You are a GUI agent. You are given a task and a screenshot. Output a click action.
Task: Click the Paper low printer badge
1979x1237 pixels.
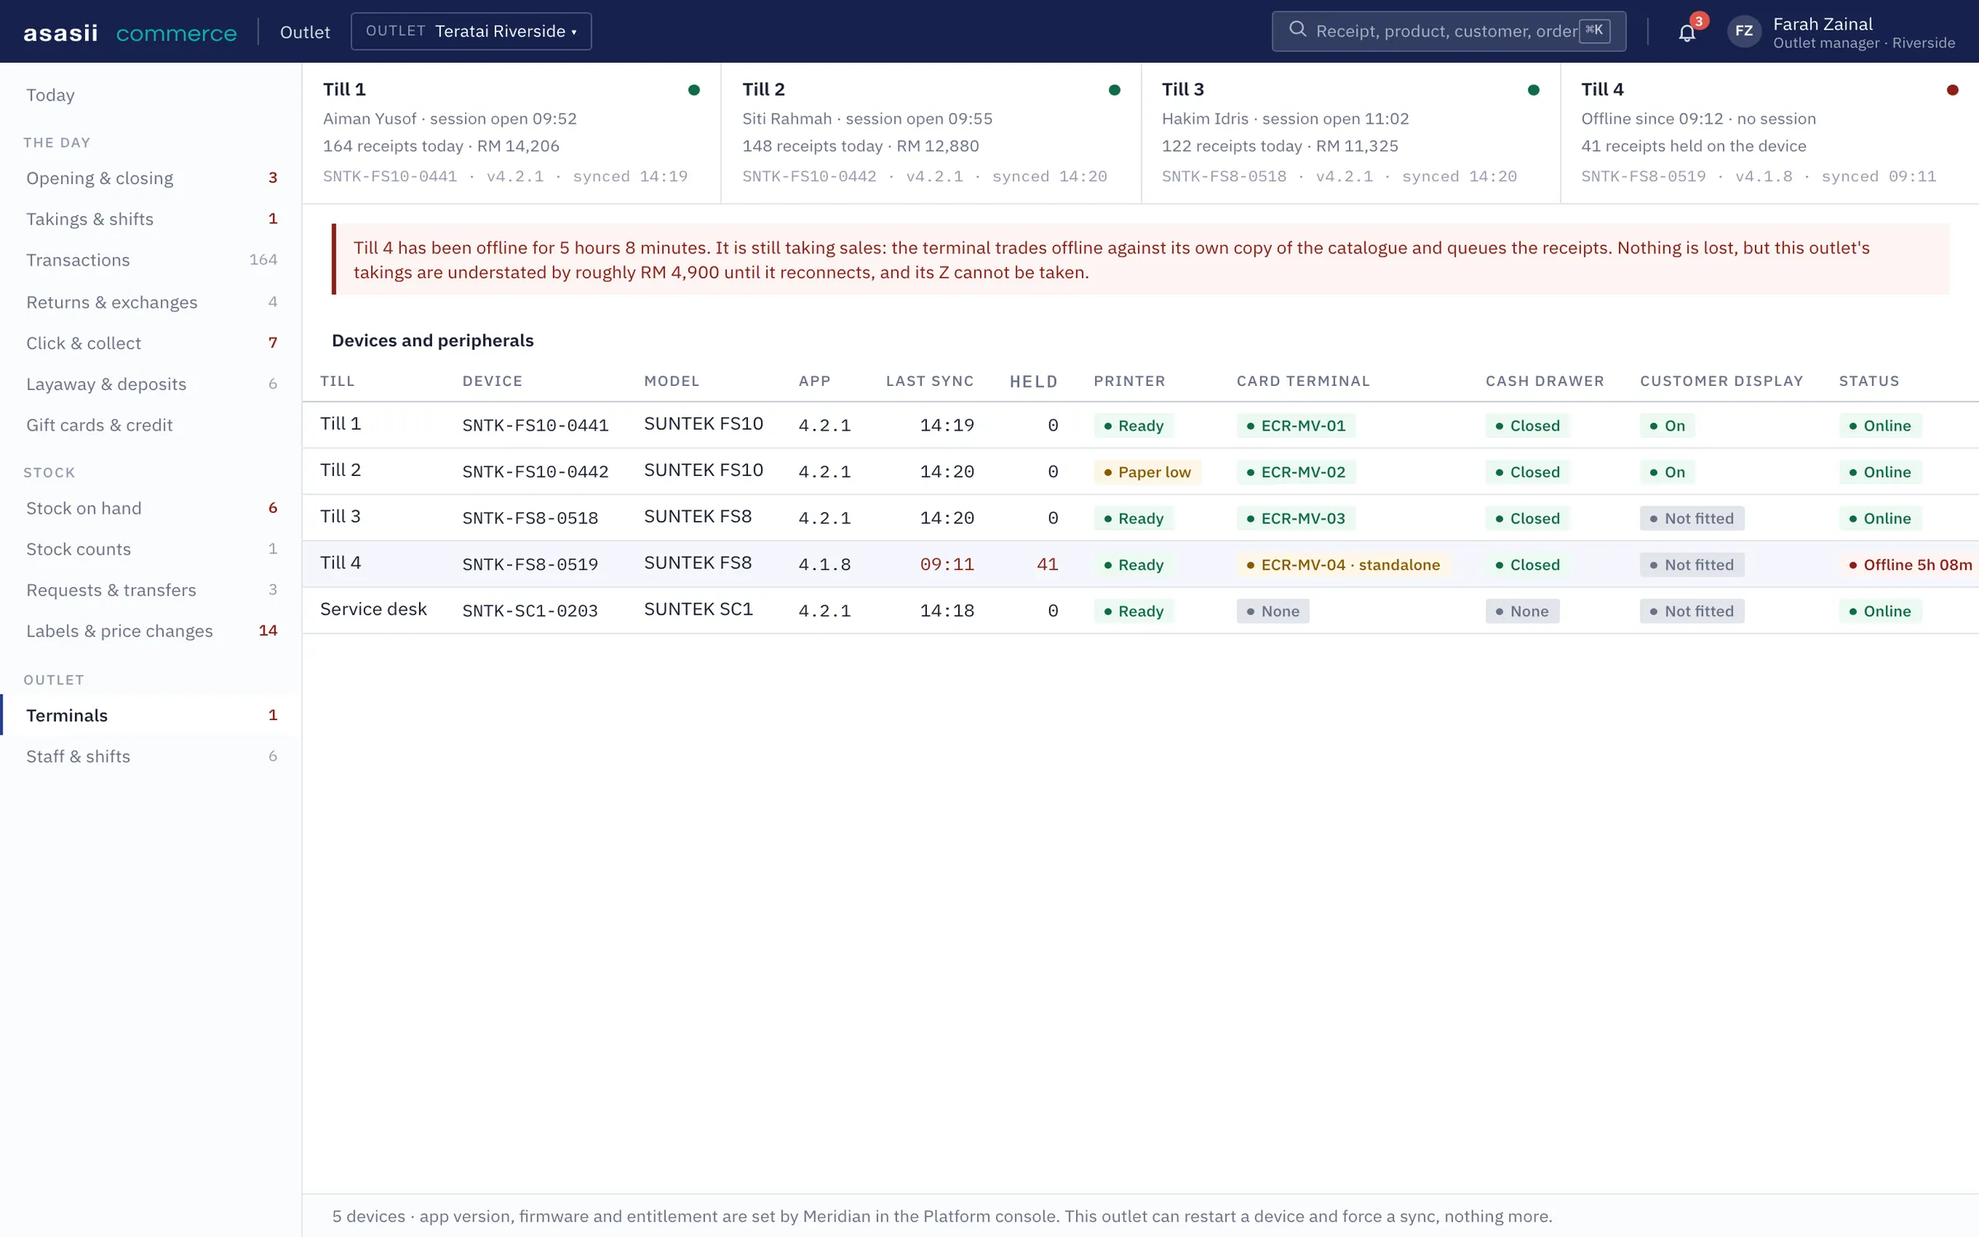pyautogui.click(x=1147, y=472)
